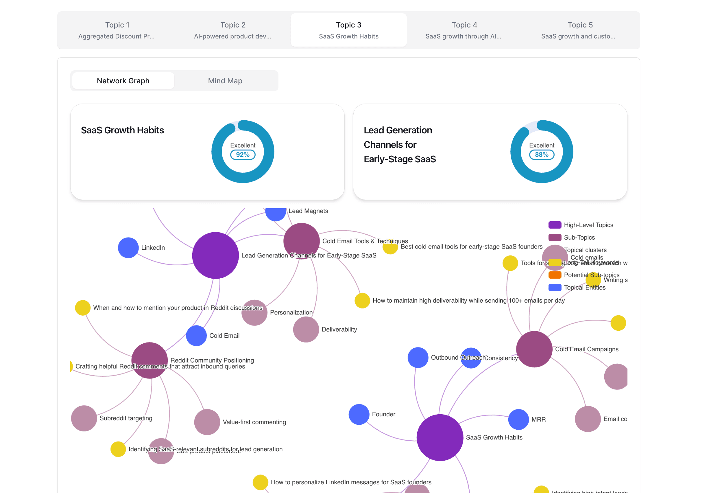Switch to Topic 1 tab
The width and height of the screenshot is (709, 493).
117,30
